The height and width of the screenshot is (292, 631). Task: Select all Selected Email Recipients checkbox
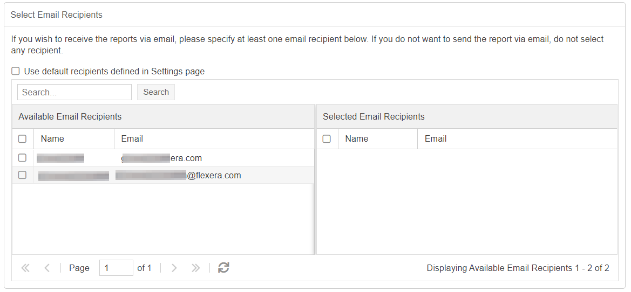[x=327, y=139]
